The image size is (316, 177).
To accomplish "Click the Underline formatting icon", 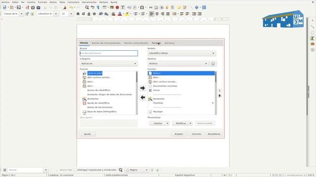I will tap(89, 14).
